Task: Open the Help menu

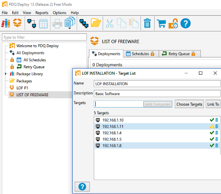Action: click(x=75, y=13)
